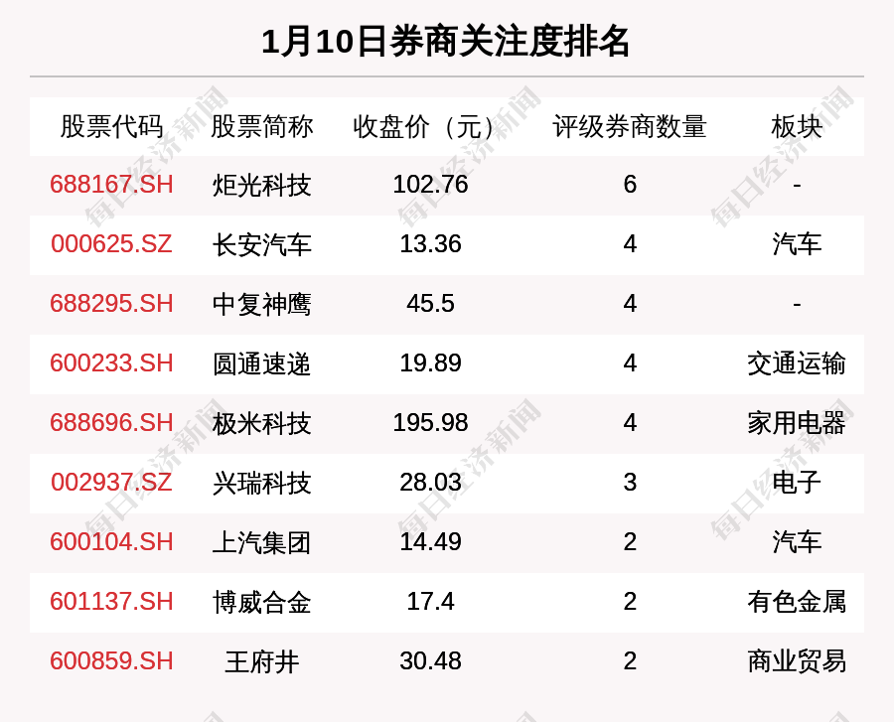Image resolution: width=894 pixels, height=722 pixels.
Task: Click closing price 13.36
Action: [x=430, y=244]
